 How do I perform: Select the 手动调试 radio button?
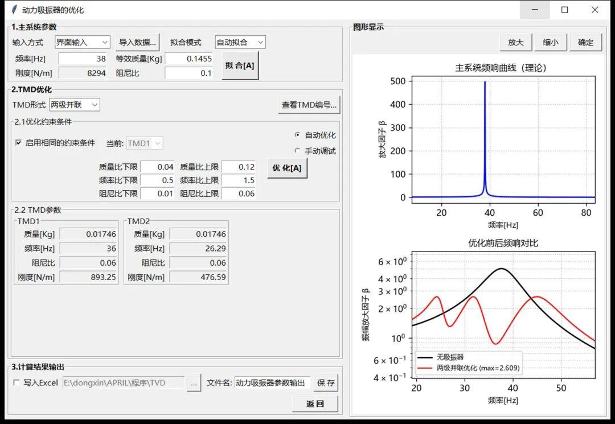tap(297, 151)
